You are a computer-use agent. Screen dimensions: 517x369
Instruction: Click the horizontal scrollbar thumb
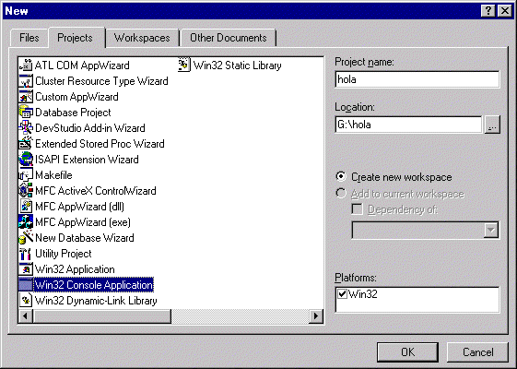(x=102, y=316)
